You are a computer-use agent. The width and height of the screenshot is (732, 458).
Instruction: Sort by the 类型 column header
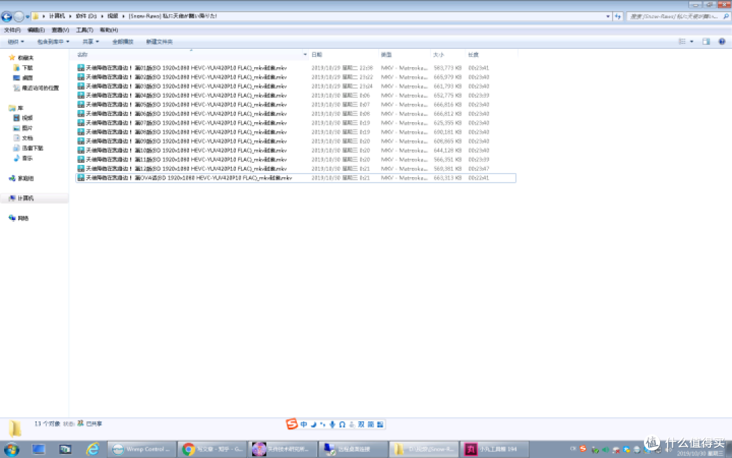click(x=386, y=55)
